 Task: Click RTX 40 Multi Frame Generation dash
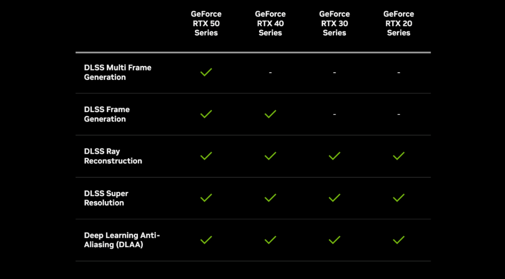(x=270, y=73)
